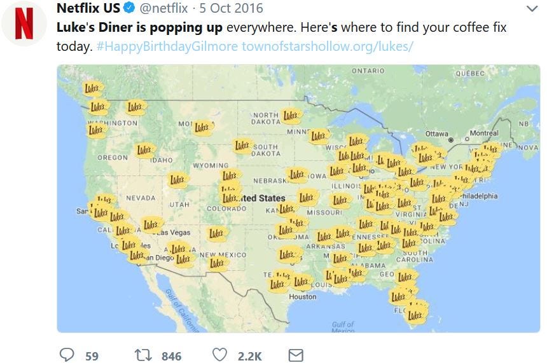Select Luke's marker in Utah

click(178, 180)
